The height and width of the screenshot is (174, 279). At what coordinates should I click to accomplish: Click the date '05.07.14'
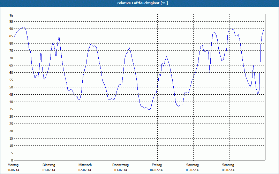tap(192, 170)
